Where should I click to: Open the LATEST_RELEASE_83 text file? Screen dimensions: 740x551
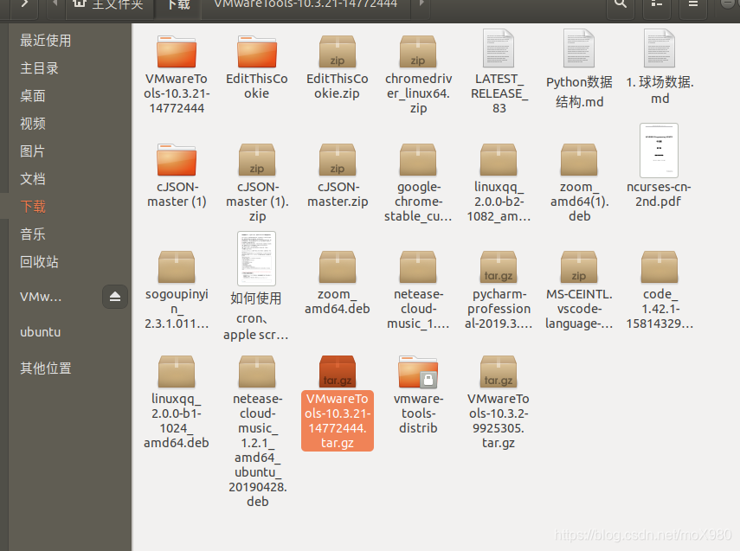click(x=499, y=48)
